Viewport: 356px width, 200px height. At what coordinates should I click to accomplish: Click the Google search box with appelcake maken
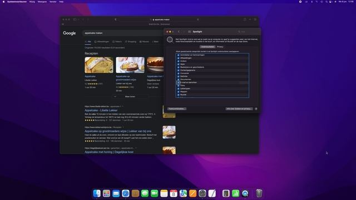(122, 33)
